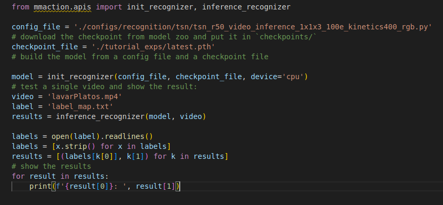Click 'open(label).readlines()' expression
The image size is (443, 205).
pos(102,136)
